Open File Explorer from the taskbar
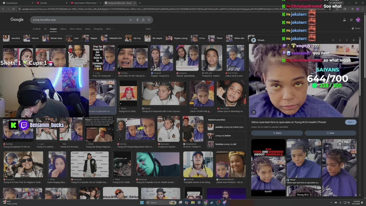The image size is (366, 206). (x=193, y=203)
